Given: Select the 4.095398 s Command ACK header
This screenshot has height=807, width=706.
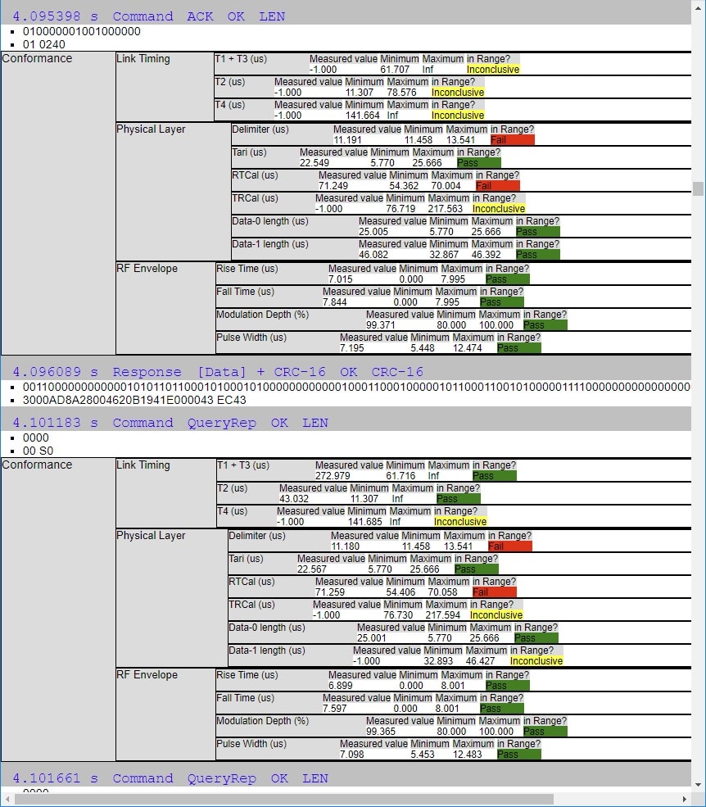Looking at the screenshot, I should [x=149, y=16].
